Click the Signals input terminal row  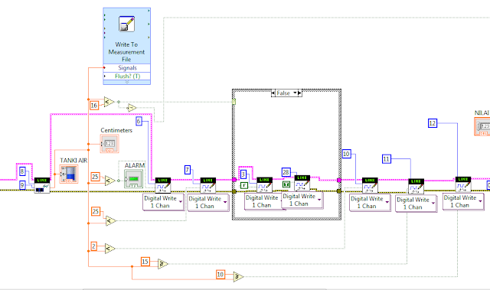[x=127, y=68]
